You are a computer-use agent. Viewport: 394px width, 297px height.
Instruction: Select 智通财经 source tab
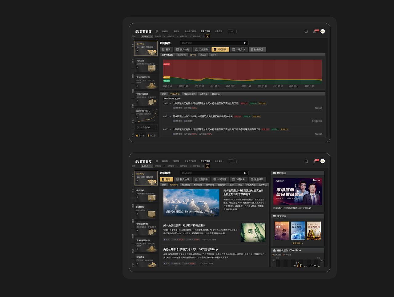(216, 94)
